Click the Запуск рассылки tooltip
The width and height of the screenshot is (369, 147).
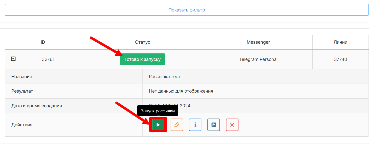[x=158, y=111]
